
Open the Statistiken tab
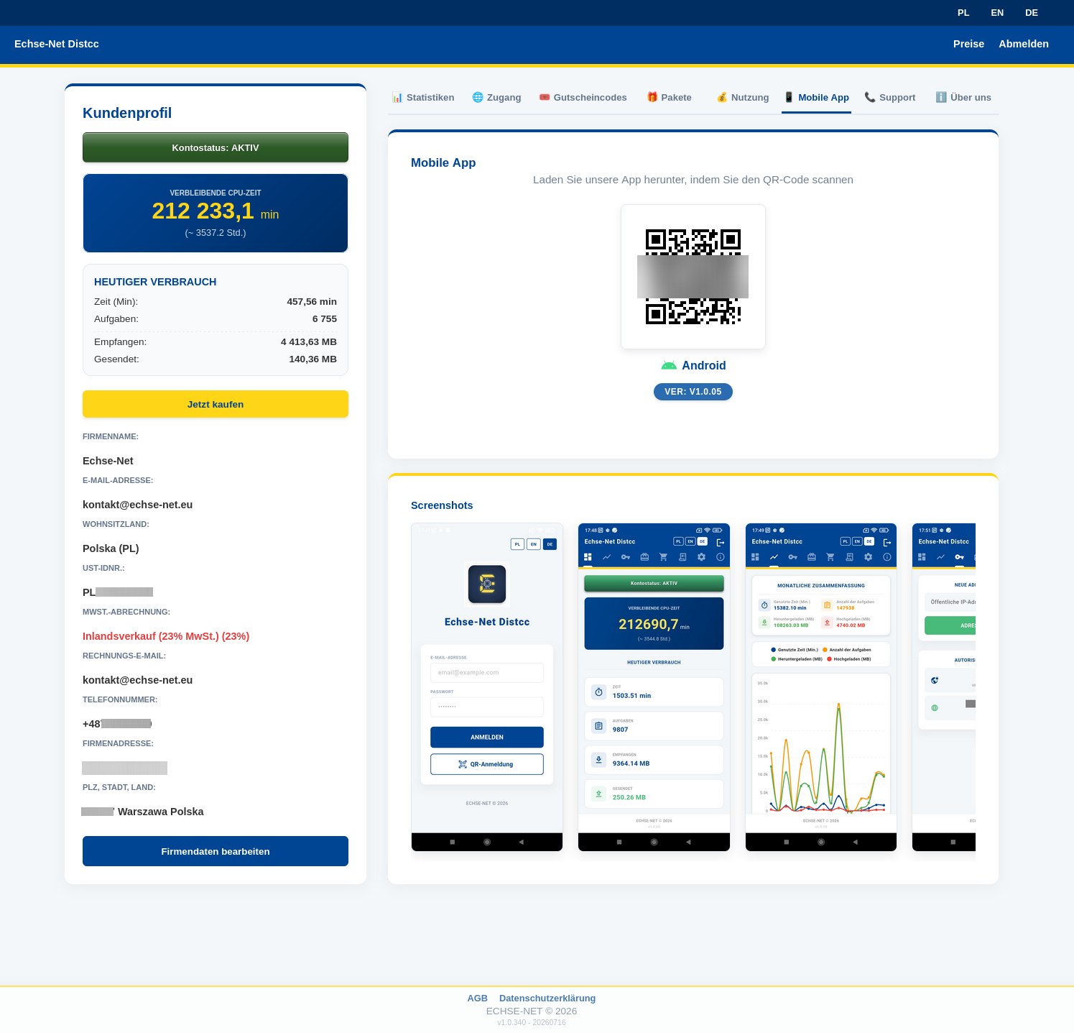423,98
